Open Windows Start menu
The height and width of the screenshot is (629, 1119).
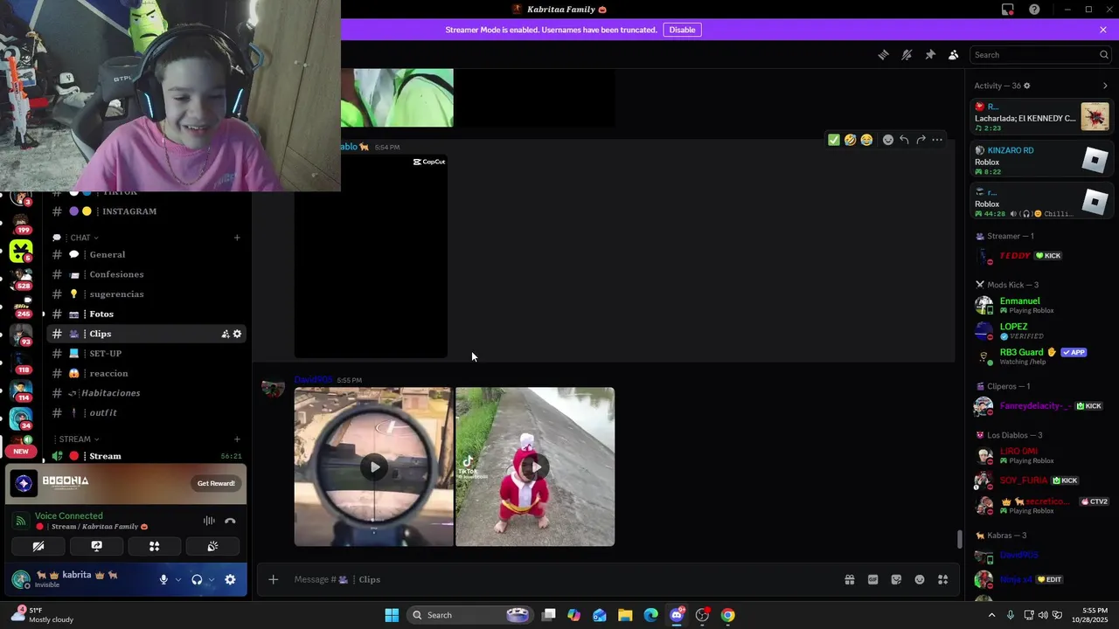click(x=392, y=615)
